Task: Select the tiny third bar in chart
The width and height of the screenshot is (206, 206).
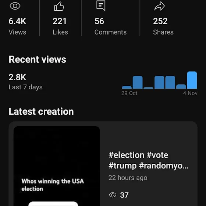Action: [x=149, y=88]
